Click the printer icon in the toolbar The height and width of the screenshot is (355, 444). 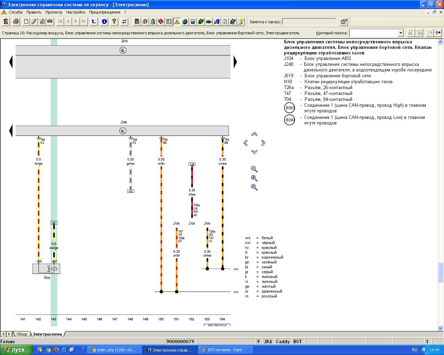pos(16,21)
